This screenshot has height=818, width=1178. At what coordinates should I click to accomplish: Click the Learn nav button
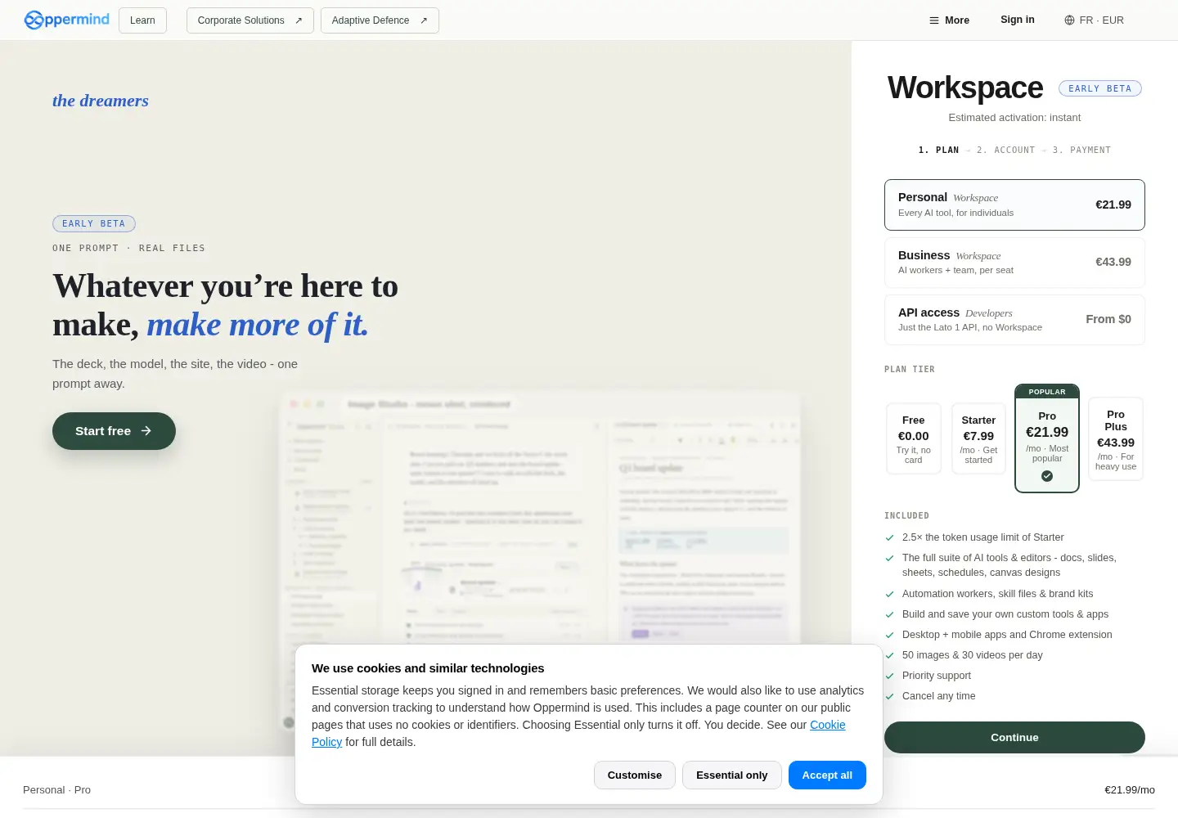(x=142, y=20)
